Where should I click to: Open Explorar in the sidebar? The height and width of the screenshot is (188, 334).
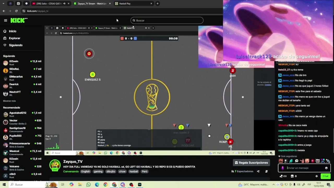(x=14, y=38)
